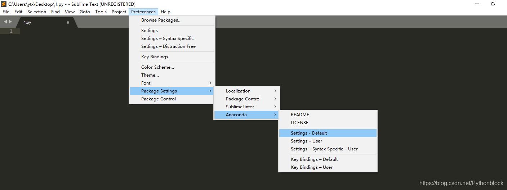The width and height of the screenshot is (507, 190).
Task: Expand the Package Control settings submenu
Action: point(247,99)
